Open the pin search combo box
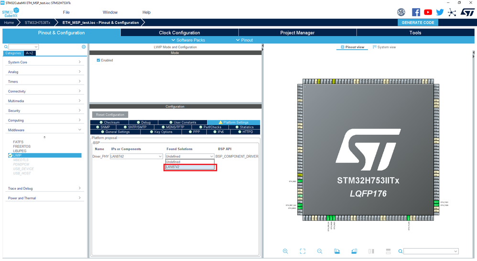The height and width of the screenshot is (261, 477). pyautogui.click(x=431, y=251)
